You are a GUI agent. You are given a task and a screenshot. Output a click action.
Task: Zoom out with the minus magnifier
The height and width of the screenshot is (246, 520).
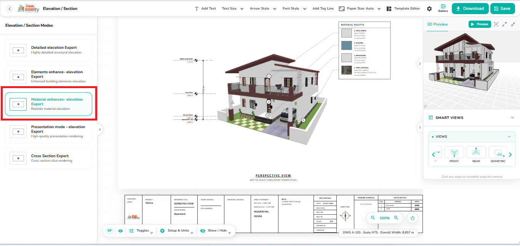373,218
